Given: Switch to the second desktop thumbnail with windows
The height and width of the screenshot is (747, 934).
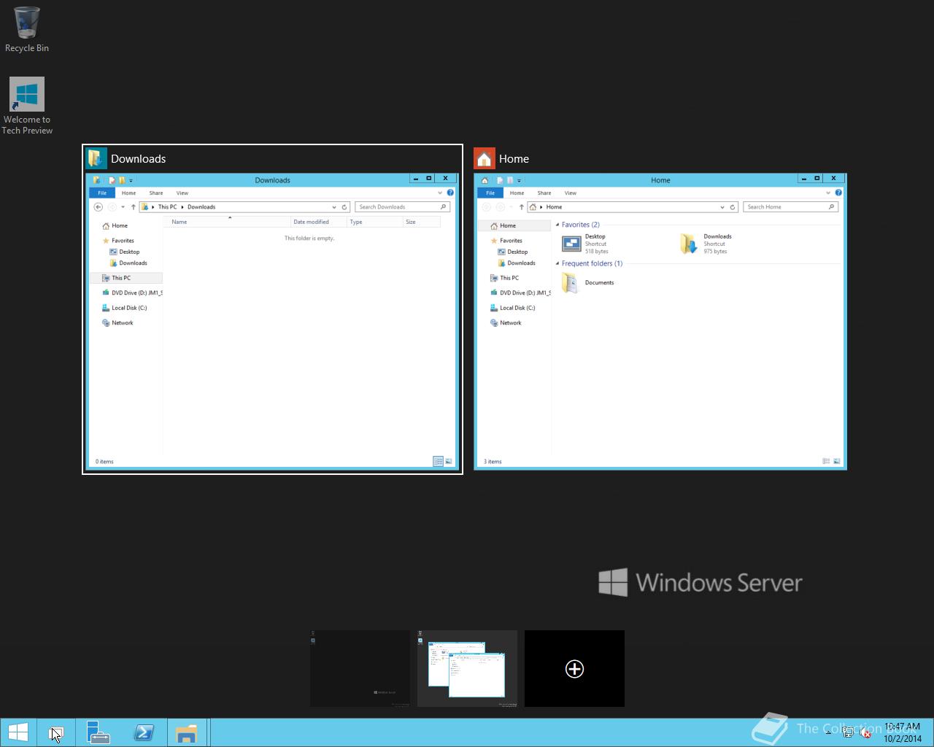Looking at the screenshot, I should pyautogui.click(x=467, y=668).
